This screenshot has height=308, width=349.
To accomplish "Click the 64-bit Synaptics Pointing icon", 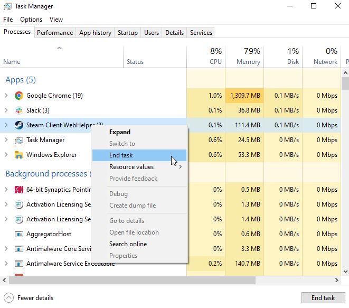I will coord(19,190).
